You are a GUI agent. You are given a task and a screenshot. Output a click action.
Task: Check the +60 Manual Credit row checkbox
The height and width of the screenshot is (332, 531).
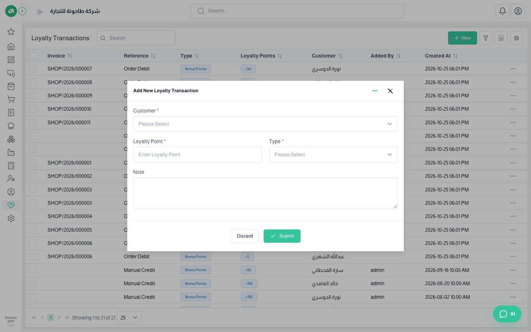[x=33, y=270]
